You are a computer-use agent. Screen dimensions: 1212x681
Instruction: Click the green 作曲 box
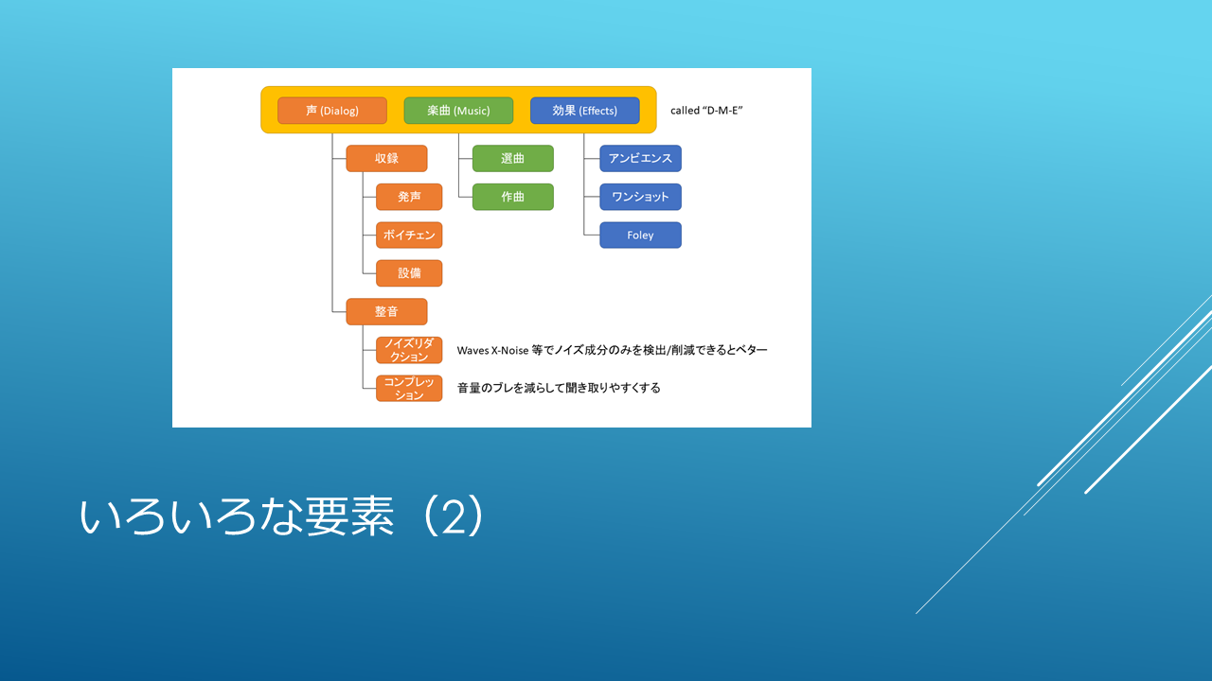pos(512,197)
